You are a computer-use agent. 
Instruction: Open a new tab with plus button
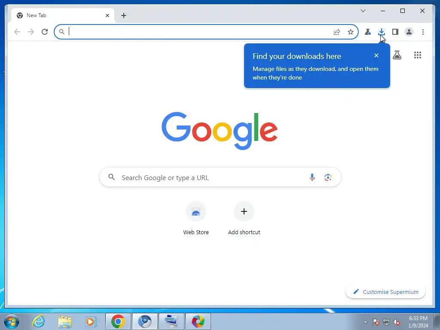point(123,15)
